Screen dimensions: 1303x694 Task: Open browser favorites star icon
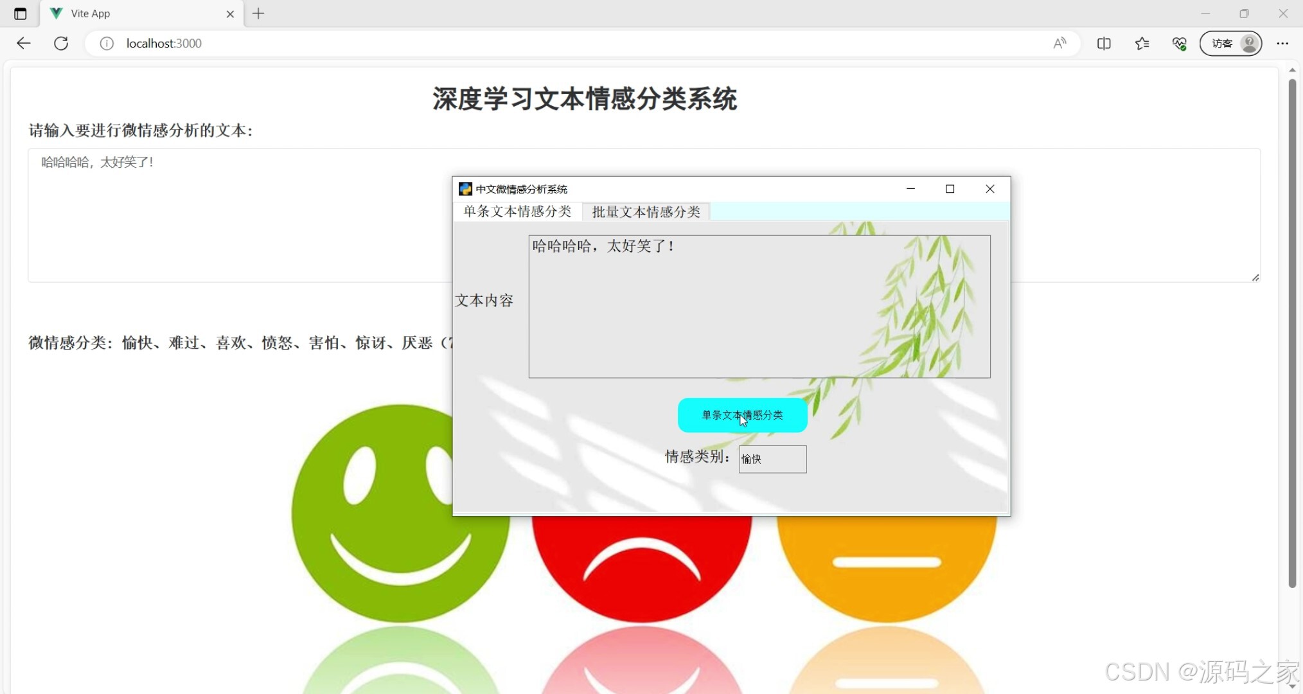tap(1142, 43)
